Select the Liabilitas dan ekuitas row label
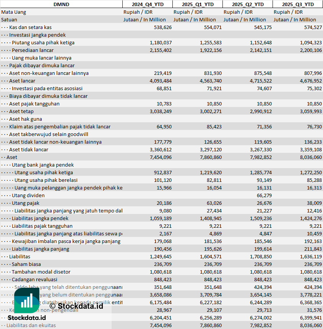Screen dimensions: 323x329 pyautogui.click(x=31, y=326)
